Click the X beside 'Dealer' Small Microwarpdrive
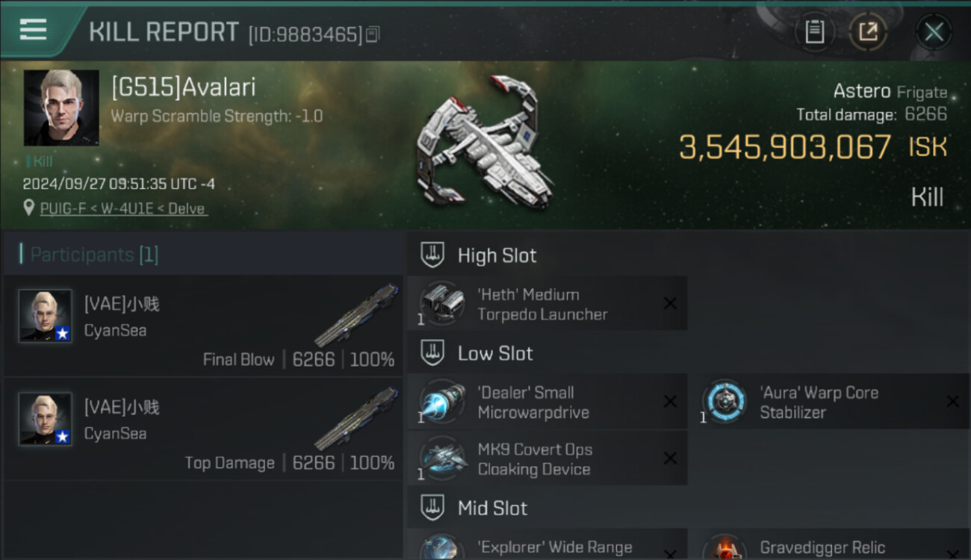 pos(670,402)
